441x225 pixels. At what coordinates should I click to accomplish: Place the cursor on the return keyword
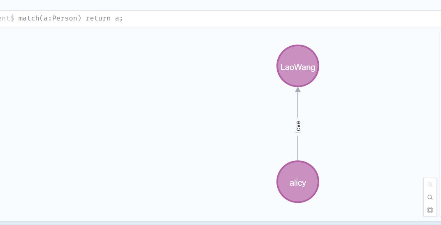click(98, 18)
